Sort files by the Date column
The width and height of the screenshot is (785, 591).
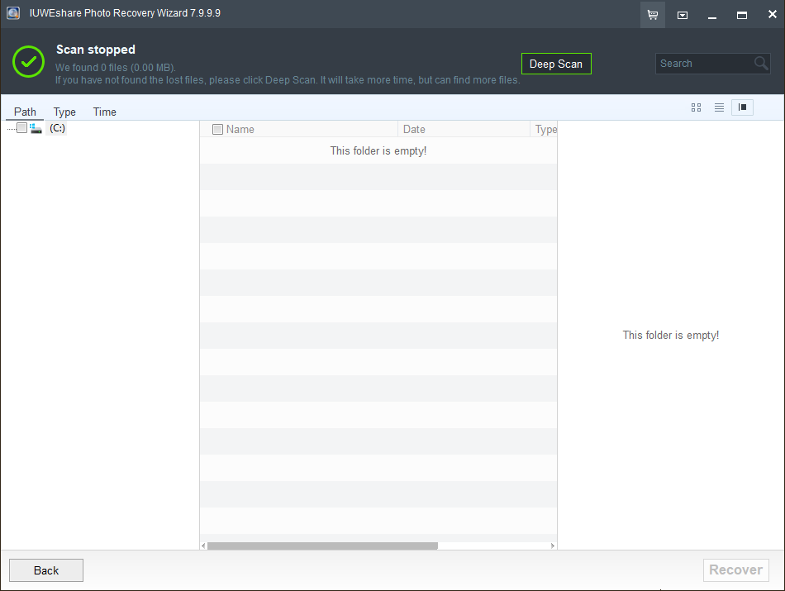[x=413, y=129]
